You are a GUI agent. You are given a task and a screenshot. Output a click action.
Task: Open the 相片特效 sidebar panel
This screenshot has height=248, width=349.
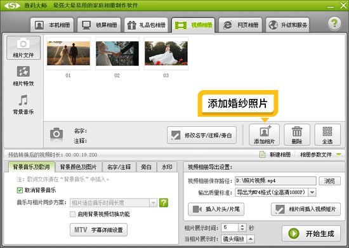(23, 76)
